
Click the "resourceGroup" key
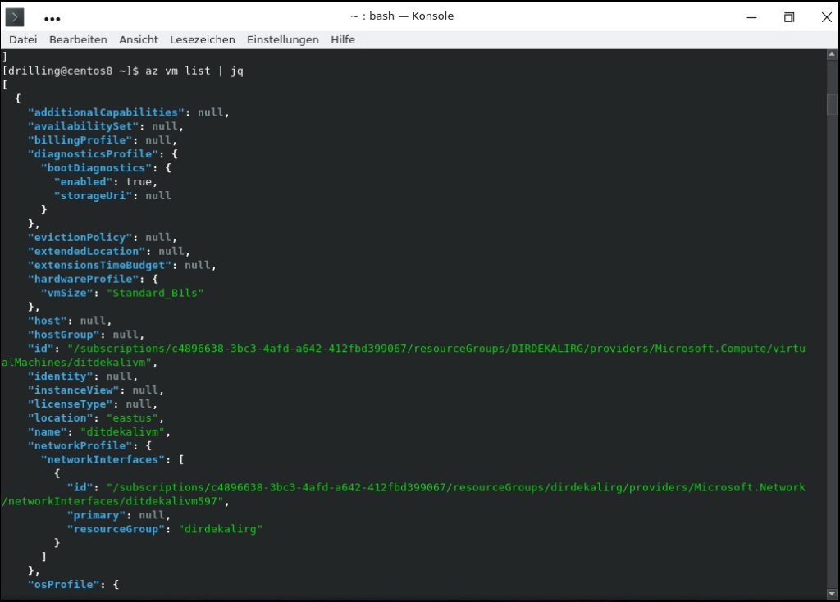click(116, 529)
